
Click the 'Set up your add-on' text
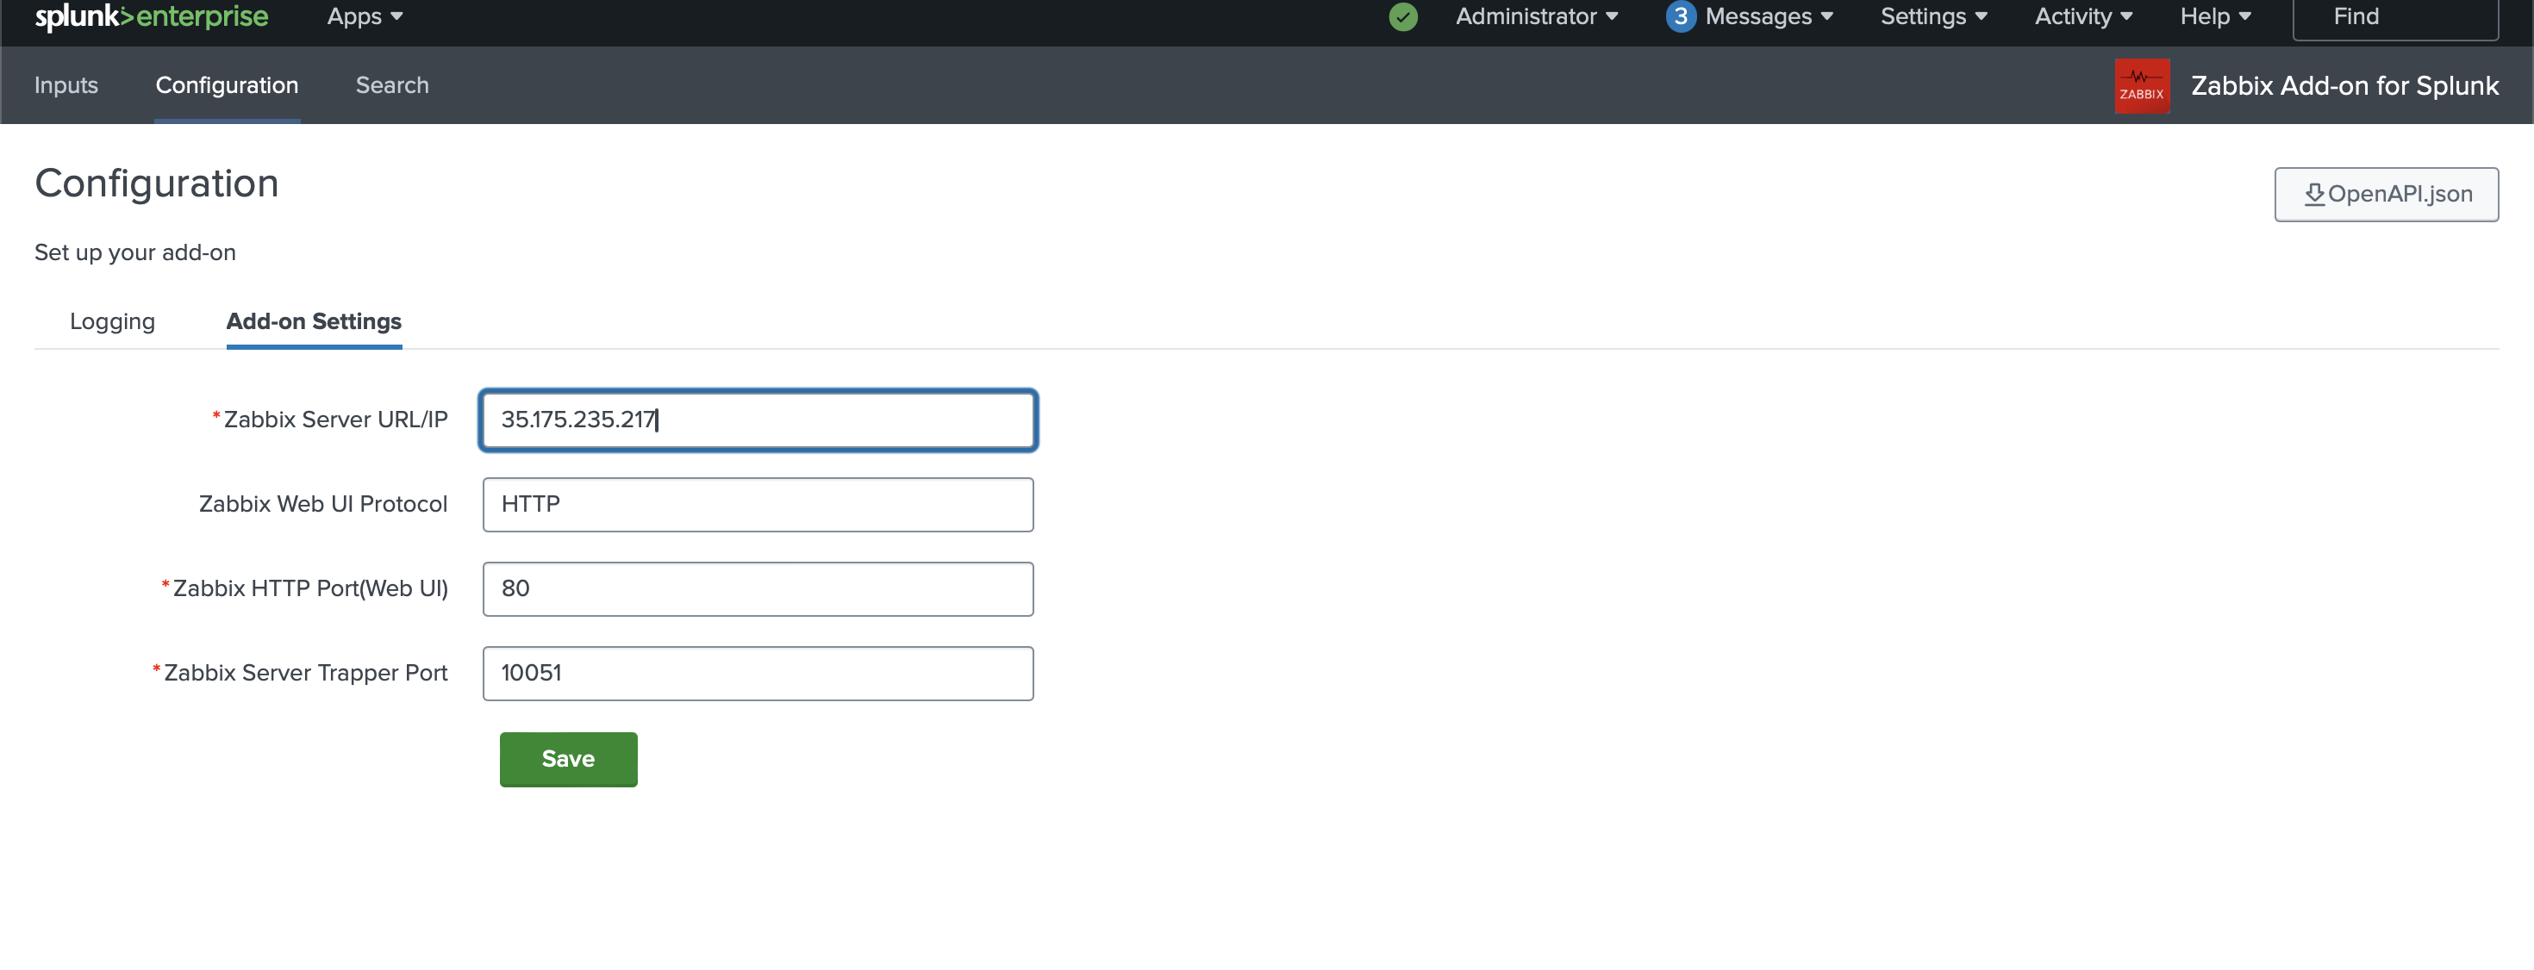(134, 252)
